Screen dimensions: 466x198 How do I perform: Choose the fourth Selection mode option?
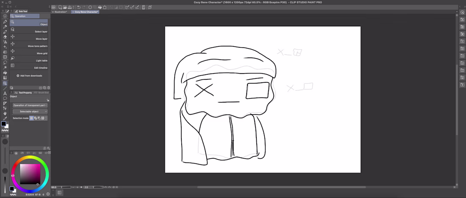click(43, 118)
